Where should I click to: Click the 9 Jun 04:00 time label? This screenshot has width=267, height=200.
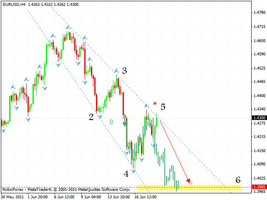pos(91,197)
